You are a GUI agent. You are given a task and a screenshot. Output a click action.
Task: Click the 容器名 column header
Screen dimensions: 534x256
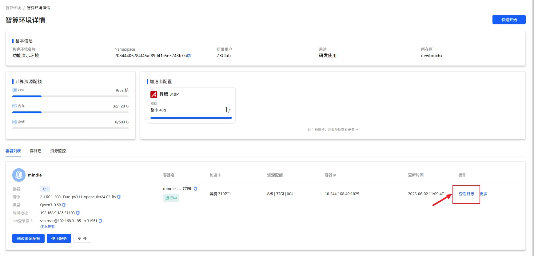169,175
